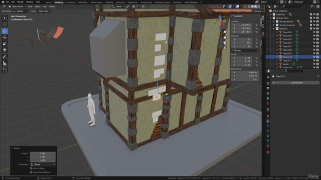The width and height of the screenshot is (321, 180).
Task: Toggle eye icon for Windows collection
Action: [314, 28]
